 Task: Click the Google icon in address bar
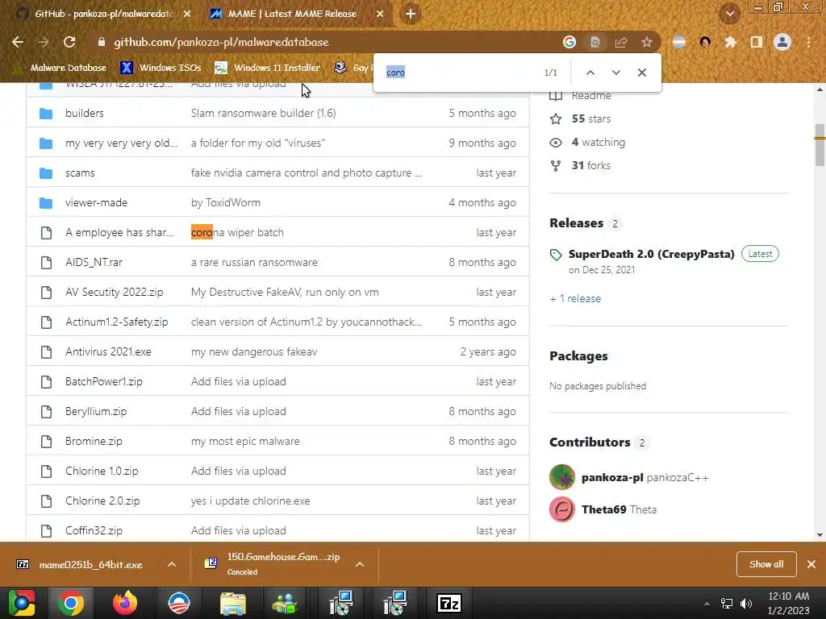tap(569, 42)
